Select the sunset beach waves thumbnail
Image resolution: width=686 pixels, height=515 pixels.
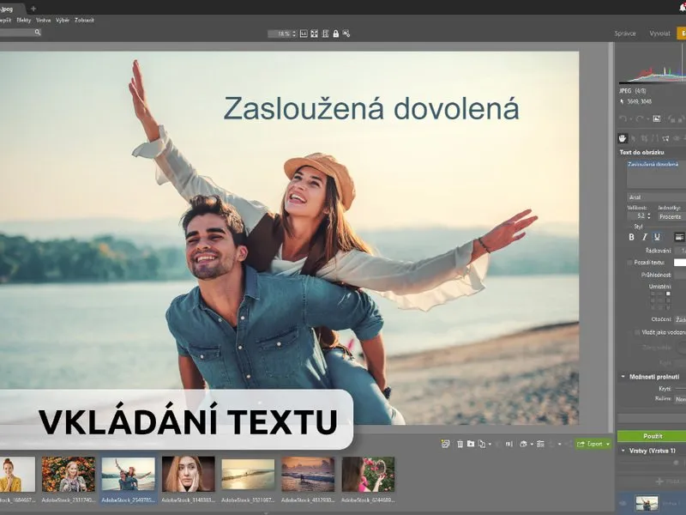tap(308, 475)
